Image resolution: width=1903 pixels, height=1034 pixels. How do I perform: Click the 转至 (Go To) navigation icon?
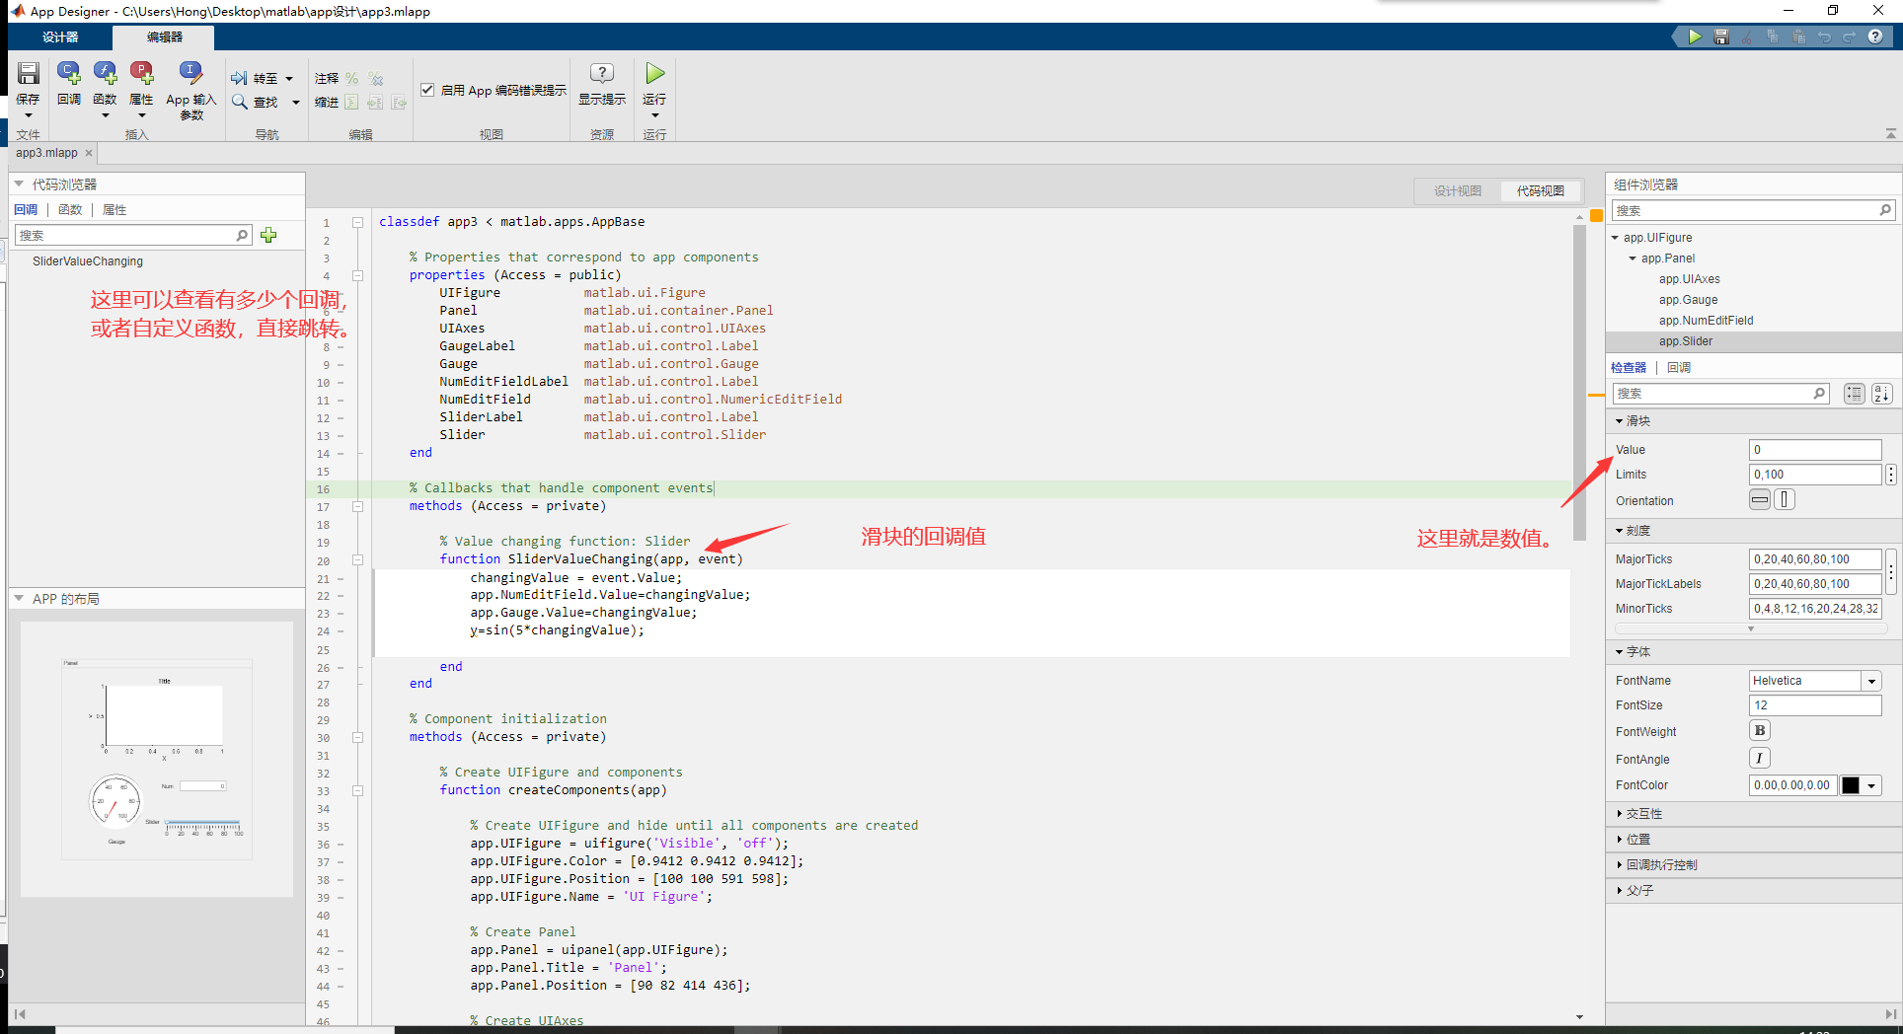(240, 78)
